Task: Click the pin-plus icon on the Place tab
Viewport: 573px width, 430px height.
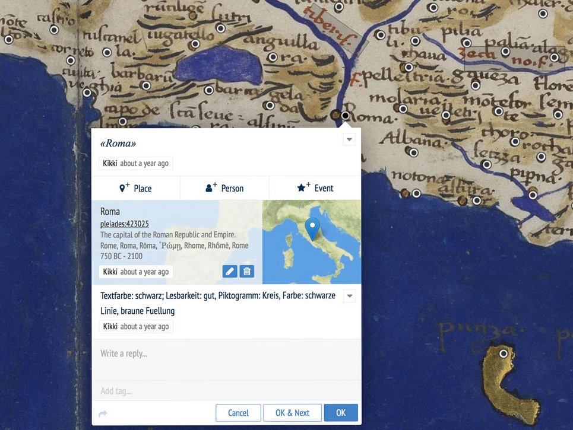Action: (x=125, y=188)
